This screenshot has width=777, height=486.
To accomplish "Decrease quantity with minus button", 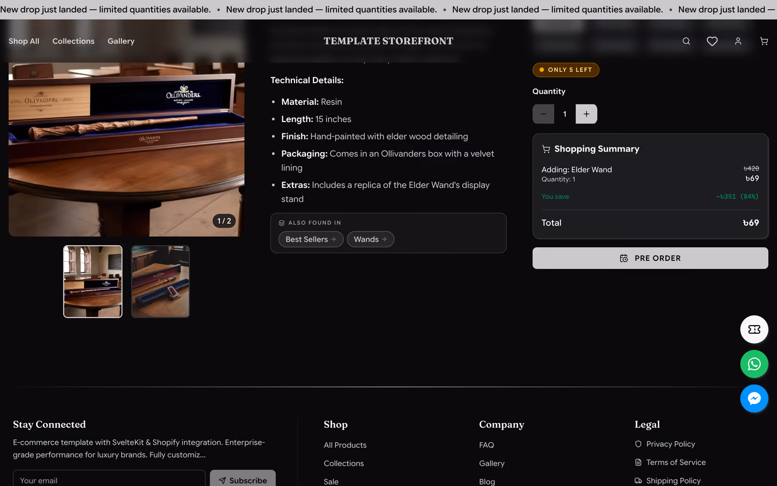I will 543,114.
